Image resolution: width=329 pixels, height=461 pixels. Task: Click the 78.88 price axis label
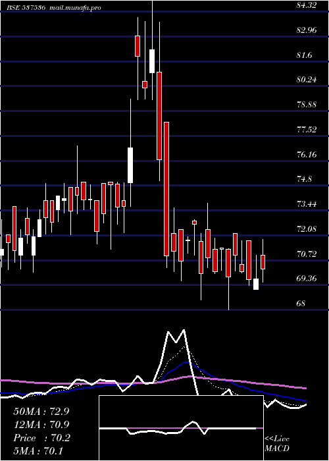pyautogui.click(x=307, y=104)
